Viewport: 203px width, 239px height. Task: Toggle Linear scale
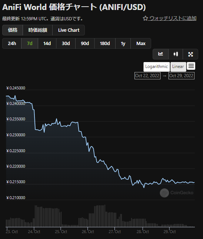point(178,66)
